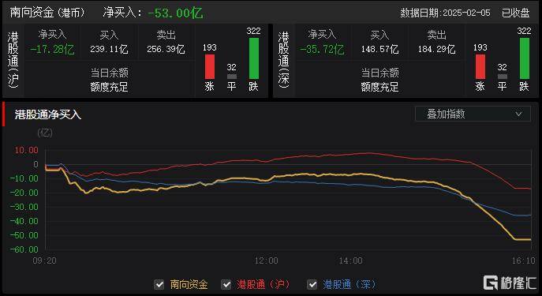Click the 港股通（沪） legend label
542x296 pixels.
pyautogui.click(x=264, y=285)
